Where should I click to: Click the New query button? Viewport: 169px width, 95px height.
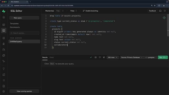24,18
